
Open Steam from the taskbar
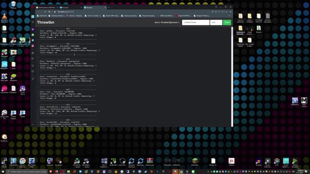(x=145, y=172)
